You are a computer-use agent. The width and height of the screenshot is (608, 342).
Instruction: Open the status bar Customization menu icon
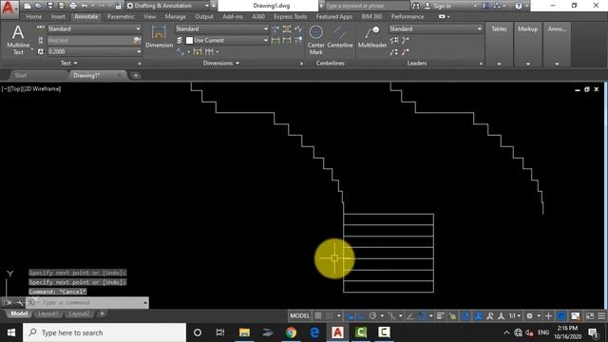[601, 316]
